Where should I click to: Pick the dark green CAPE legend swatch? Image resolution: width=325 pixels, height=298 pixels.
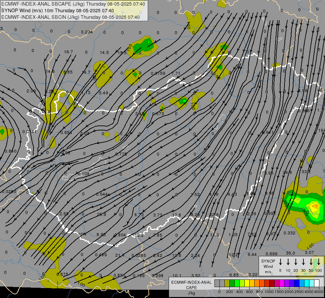pyautogui.click(x=232, y=283)
